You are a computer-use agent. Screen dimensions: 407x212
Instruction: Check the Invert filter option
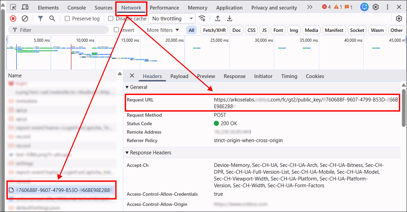(117, 30)
